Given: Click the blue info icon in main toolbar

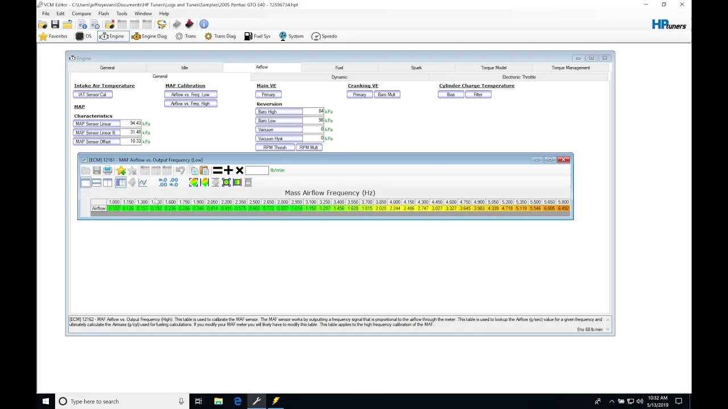Looking at the screenshot, I should tap(204, 24).
